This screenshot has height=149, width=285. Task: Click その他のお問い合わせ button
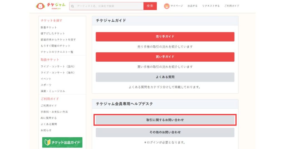(165, 132)
